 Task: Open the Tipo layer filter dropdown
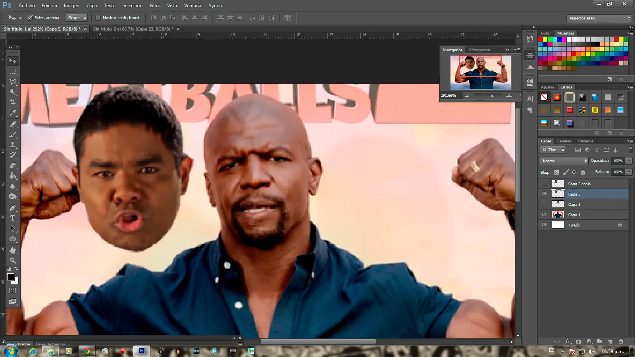tap(553, 150)
